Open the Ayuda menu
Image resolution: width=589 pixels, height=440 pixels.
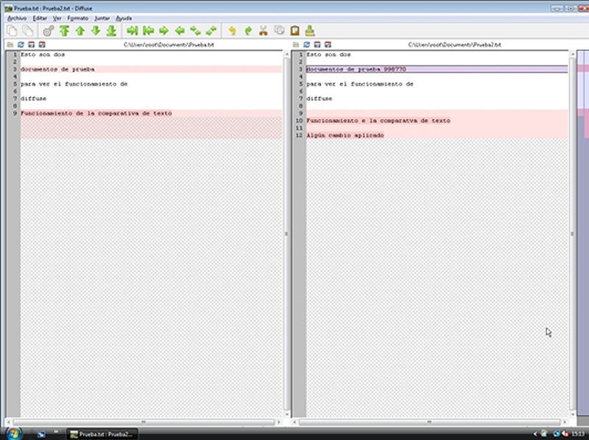tap(124, 18)
